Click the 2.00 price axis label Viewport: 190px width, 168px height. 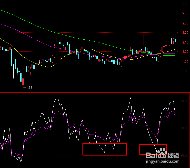[x=185, y=52]
